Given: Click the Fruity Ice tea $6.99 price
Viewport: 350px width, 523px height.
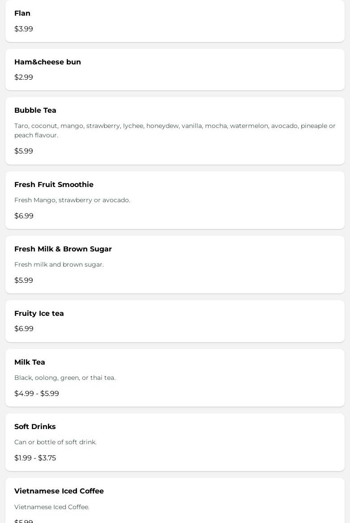Looking at the screenshot, I should [24, 329].
